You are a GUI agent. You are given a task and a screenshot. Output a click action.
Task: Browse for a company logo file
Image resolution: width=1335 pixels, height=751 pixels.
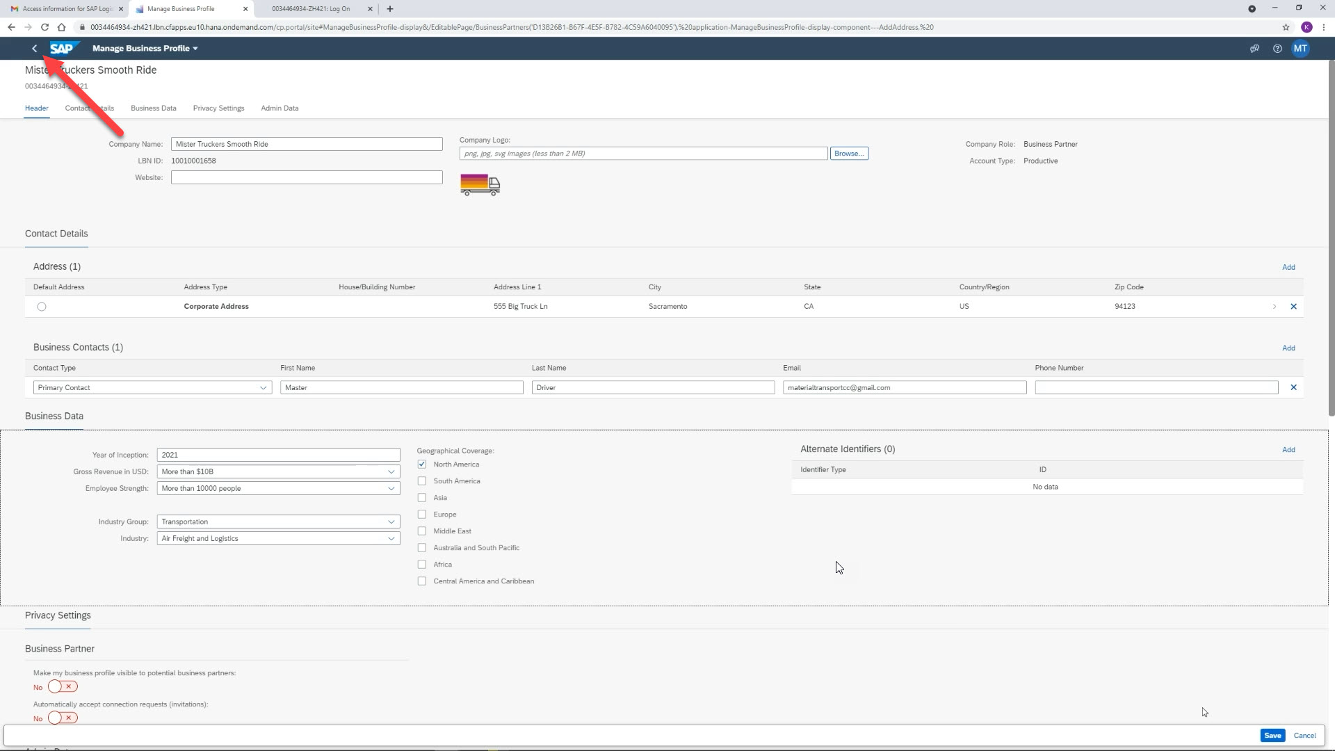[849, 154]
